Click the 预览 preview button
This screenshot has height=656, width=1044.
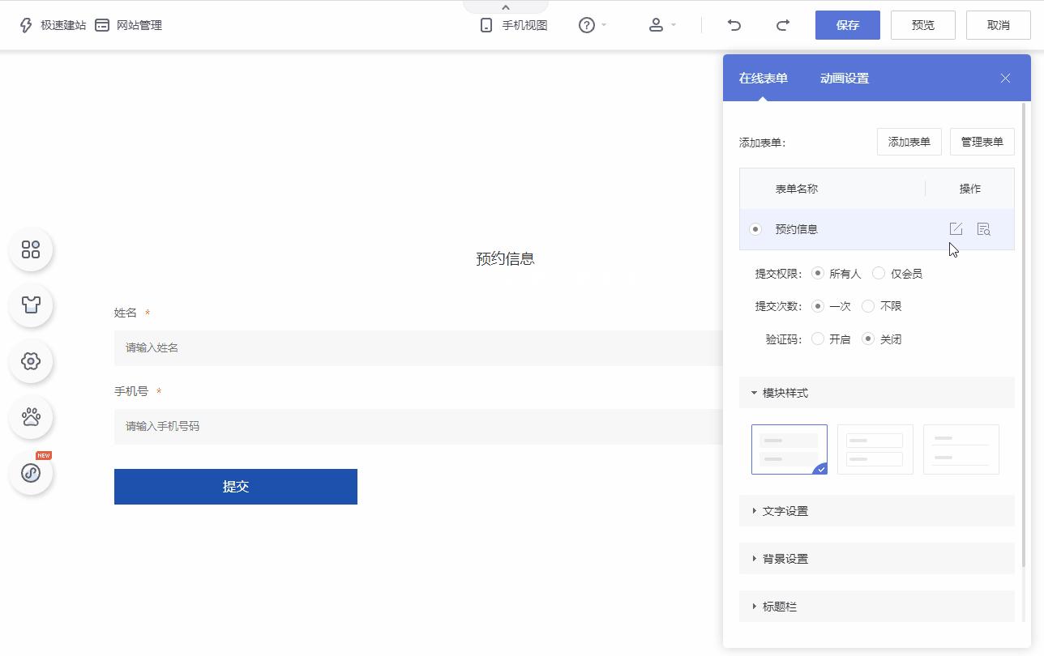click(923, 25)
